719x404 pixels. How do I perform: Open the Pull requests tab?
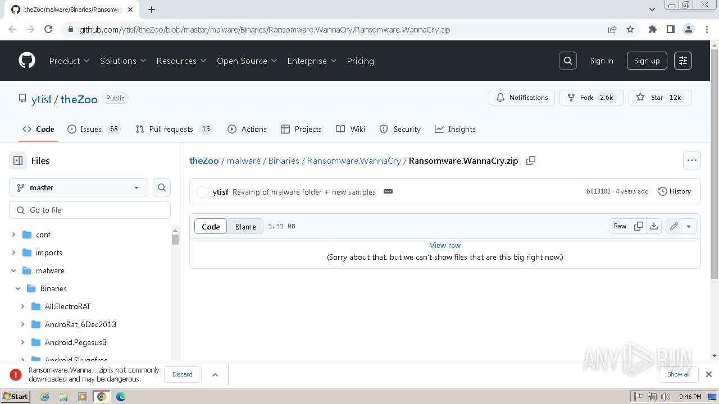click(174, 129)
